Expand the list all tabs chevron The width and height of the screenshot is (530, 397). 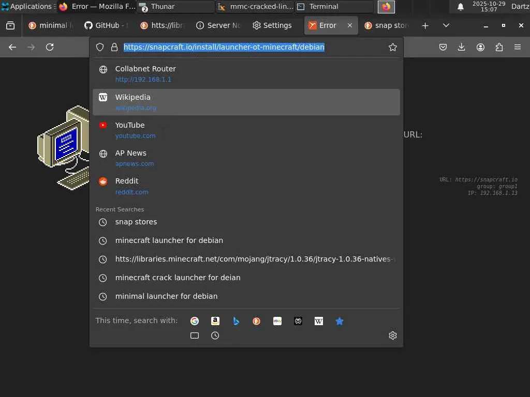pyautogui.click(x=446, y=25)
